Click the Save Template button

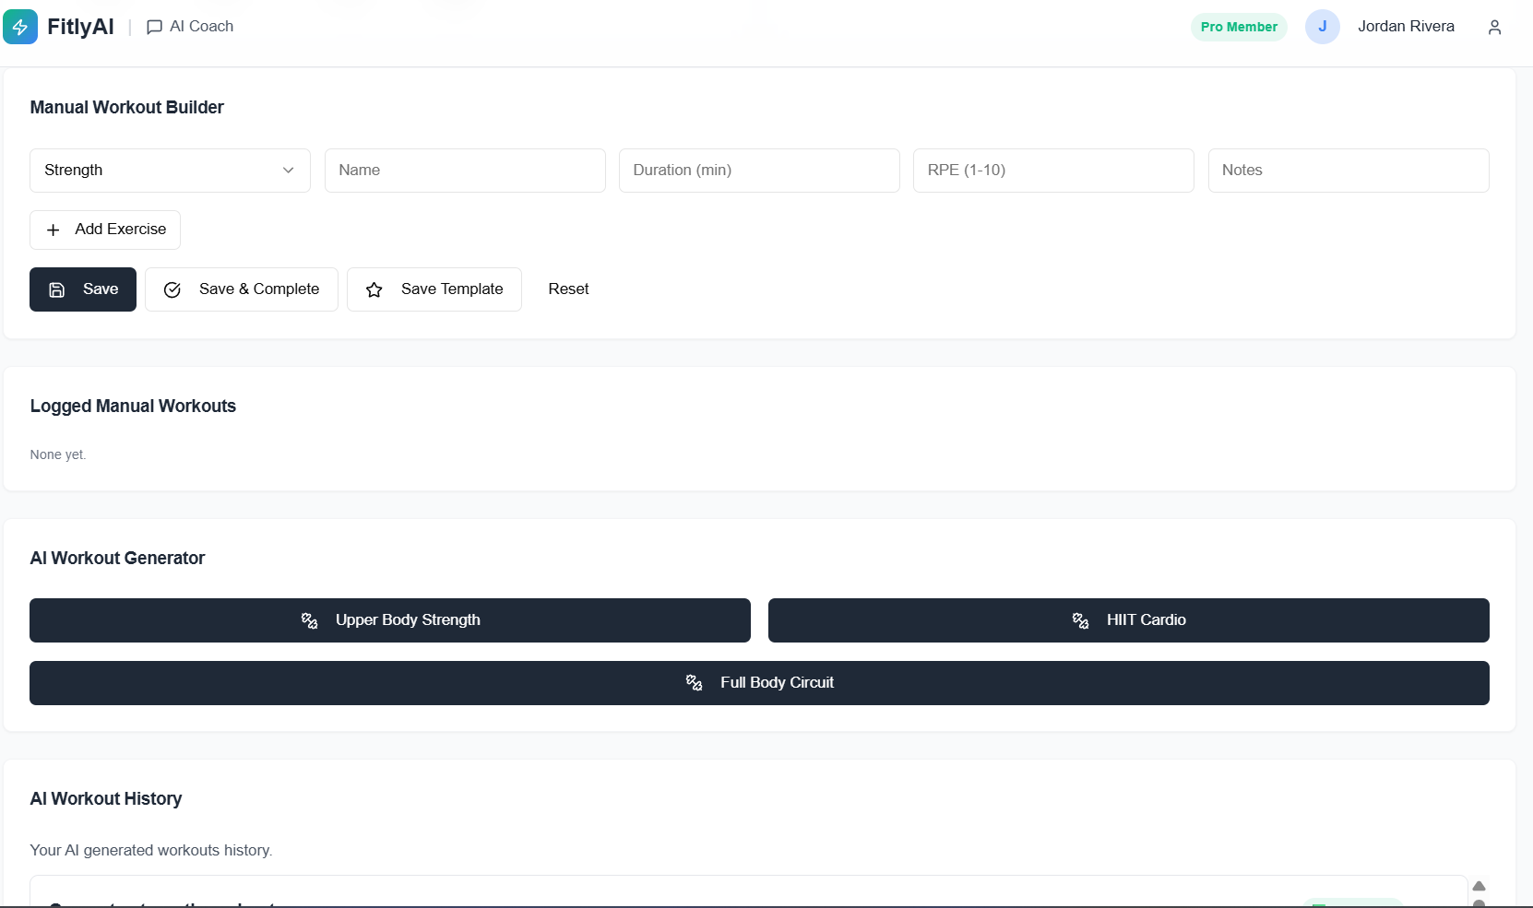click(x=434, y=289)
